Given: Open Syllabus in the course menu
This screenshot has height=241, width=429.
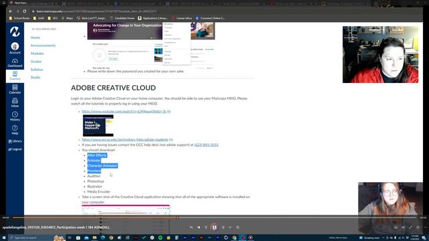Looking at the screenshot, I should 37,70.
